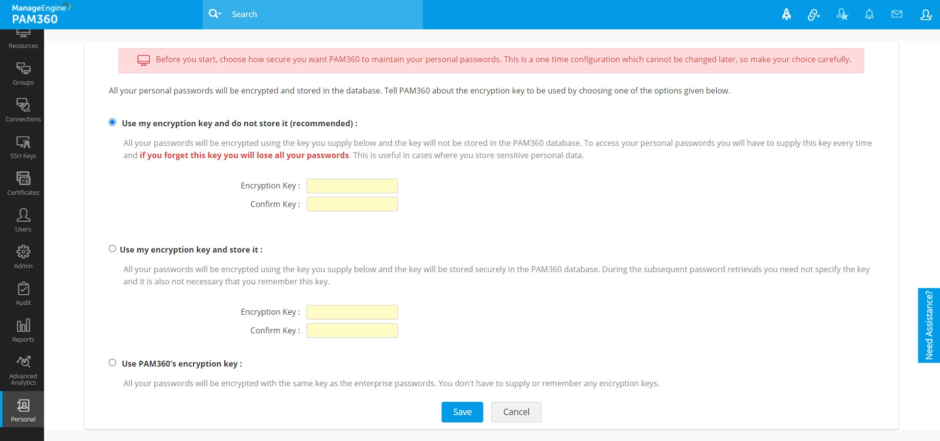
Task: Open the Users section
Action: (x=23, y=220)
